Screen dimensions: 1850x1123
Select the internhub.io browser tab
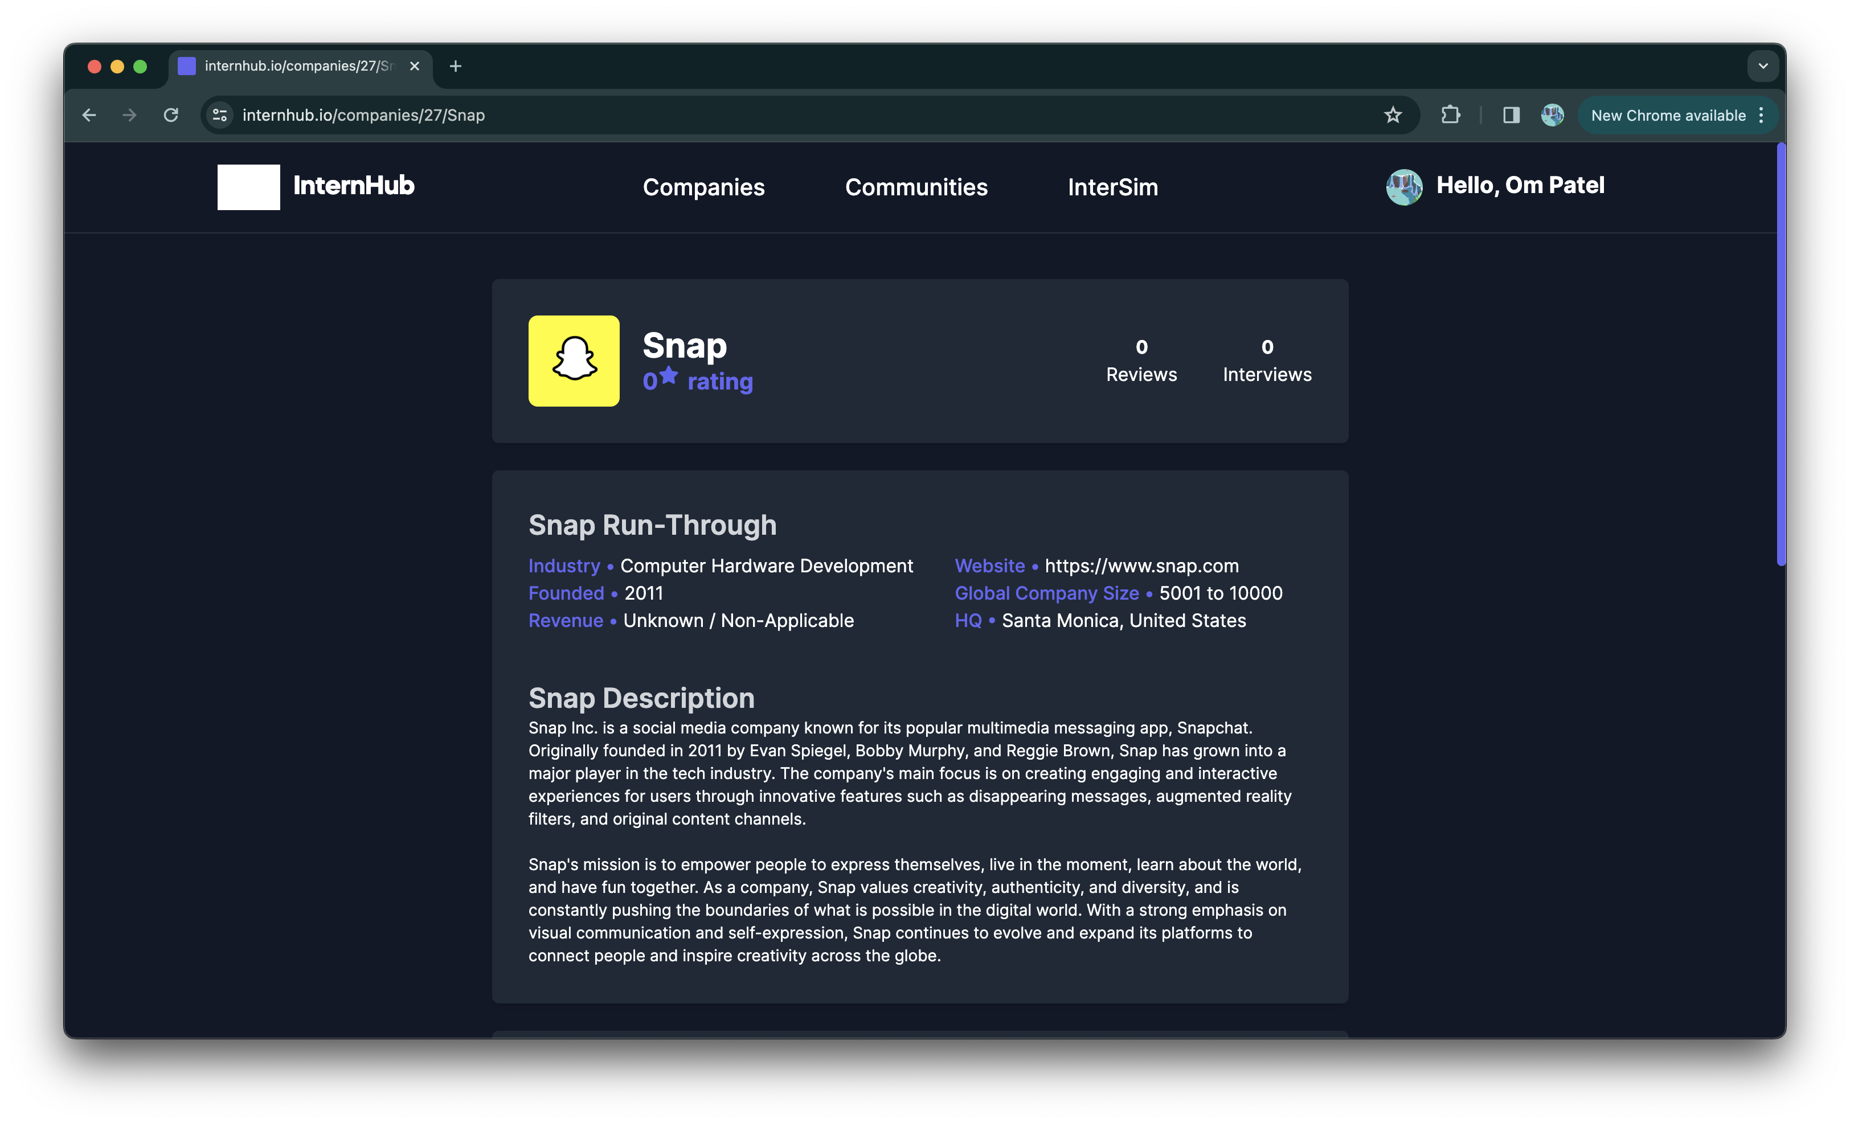coord(300,66)
